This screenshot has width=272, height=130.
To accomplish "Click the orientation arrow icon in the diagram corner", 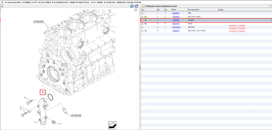I will coord(112,125).
